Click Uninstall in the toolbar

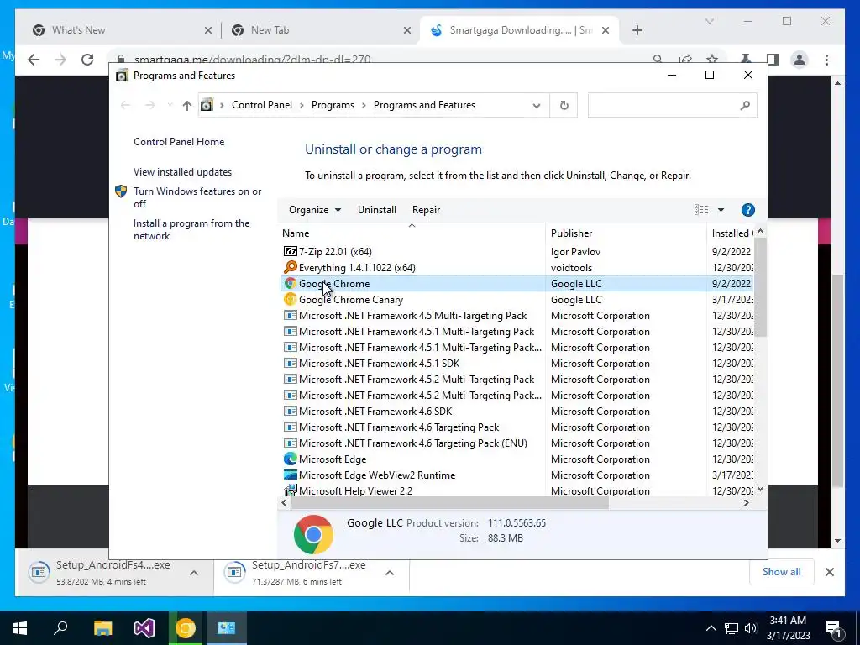(377, 209)
